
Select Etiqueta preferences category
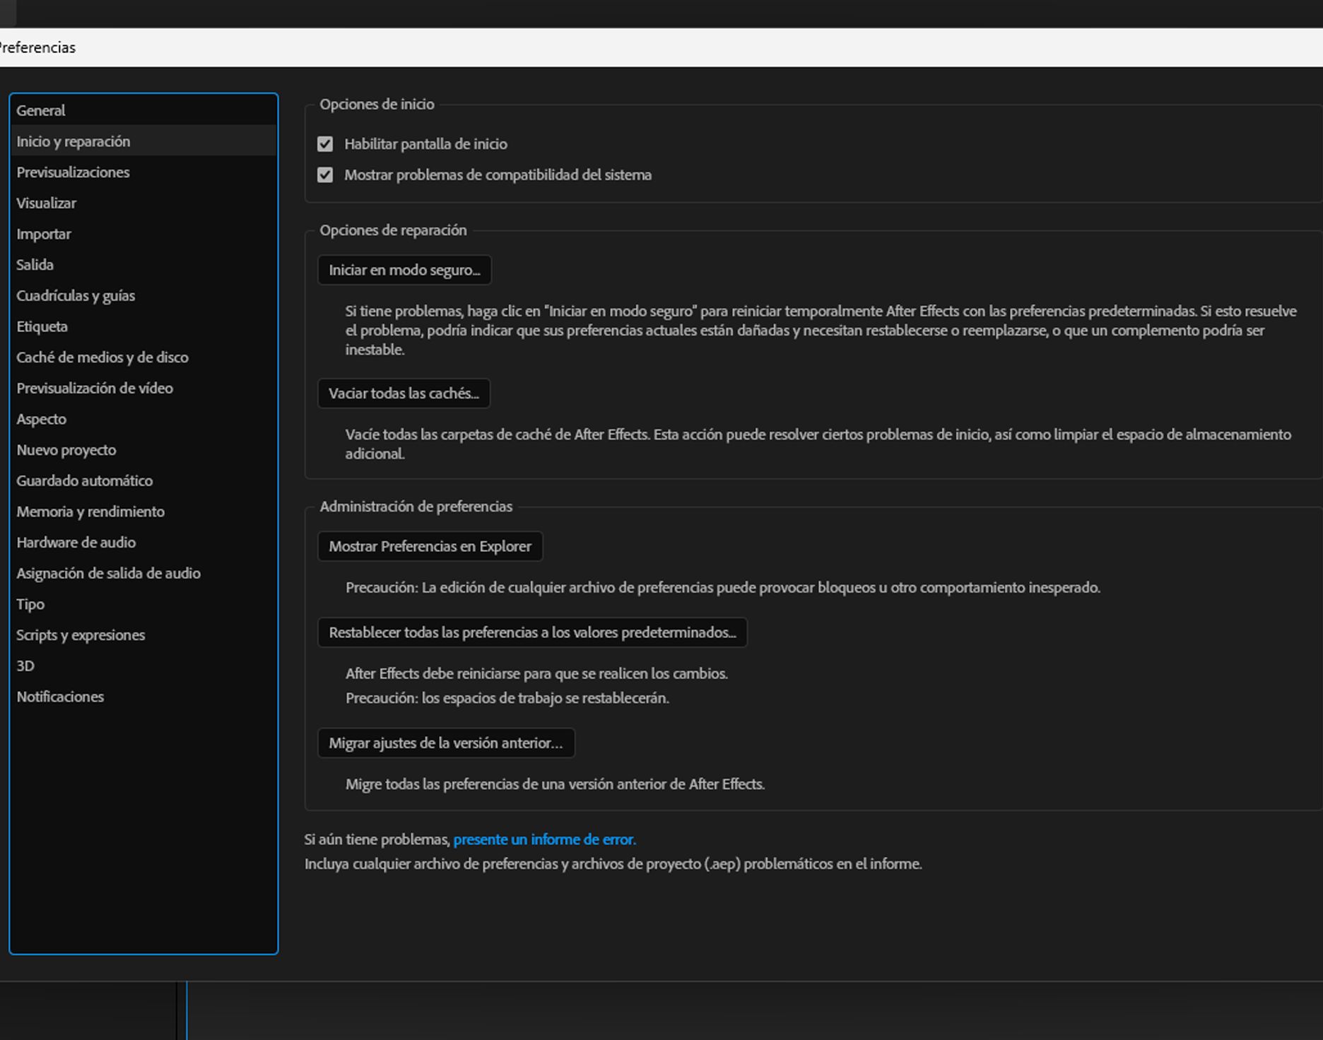tap(143, 326)
